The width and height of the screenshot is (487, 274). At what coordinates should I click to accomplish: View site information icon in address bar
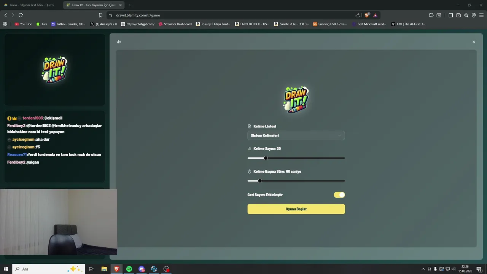110,15
